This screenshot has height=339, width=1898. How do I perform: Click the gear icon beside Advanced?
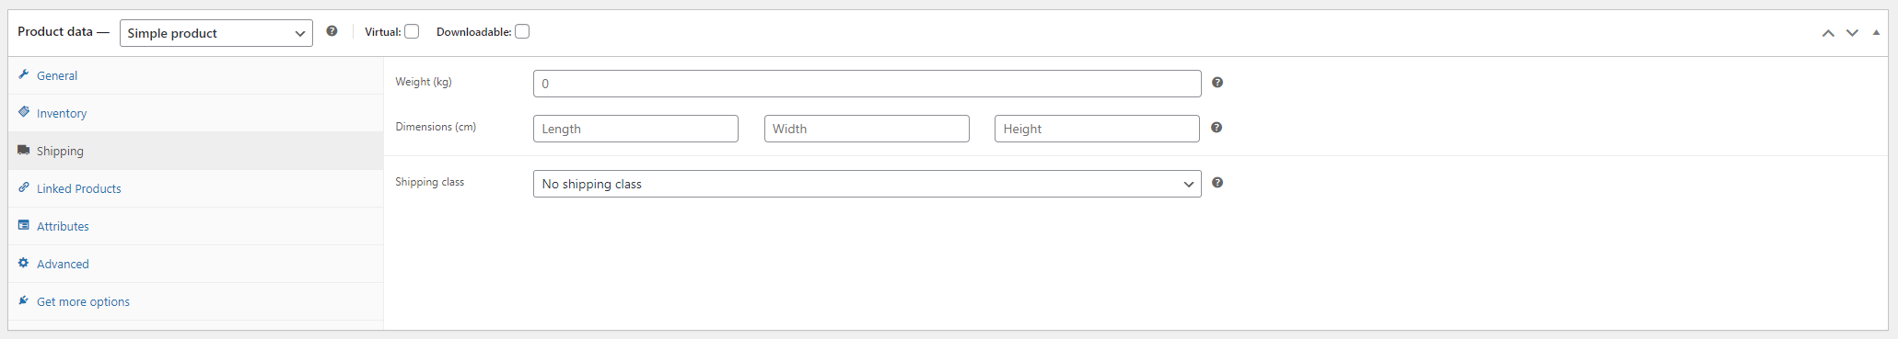click(x=24, y=263)
